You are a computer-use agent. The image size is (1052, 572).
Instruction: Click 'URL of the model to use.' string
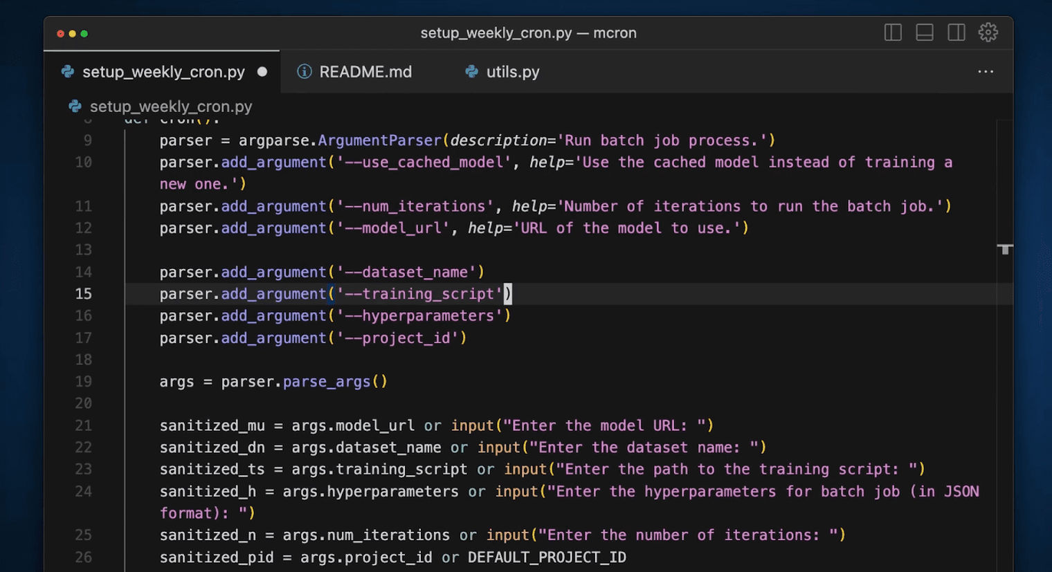(x=626, y=228)
